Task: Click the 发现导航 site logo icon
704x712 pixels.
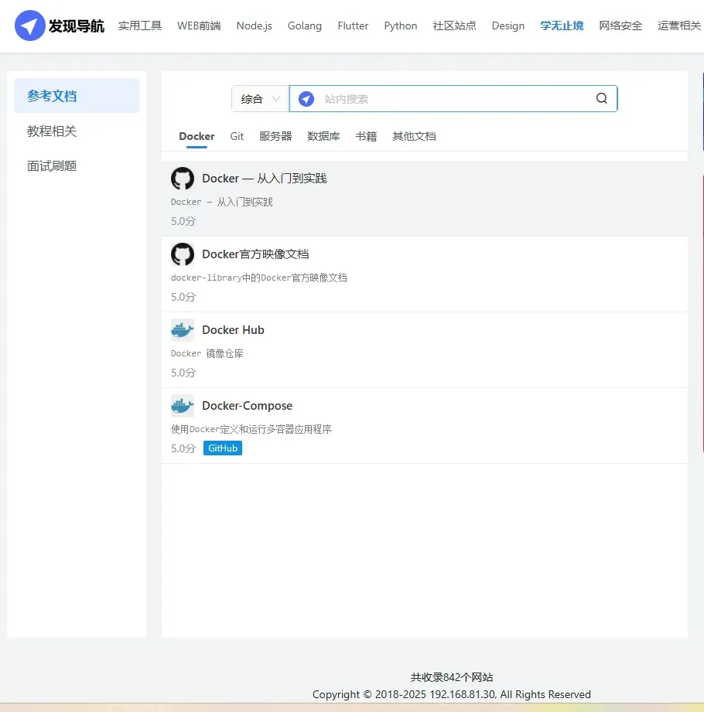Action: (29, 26)
